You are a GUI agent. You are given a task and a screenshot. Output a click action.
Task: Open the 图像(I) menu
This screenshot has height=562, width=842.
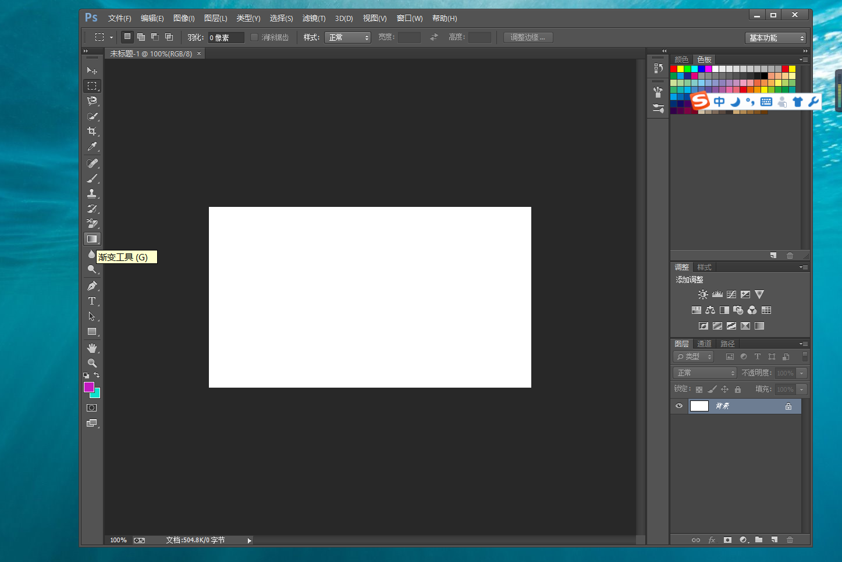[184, 19]
